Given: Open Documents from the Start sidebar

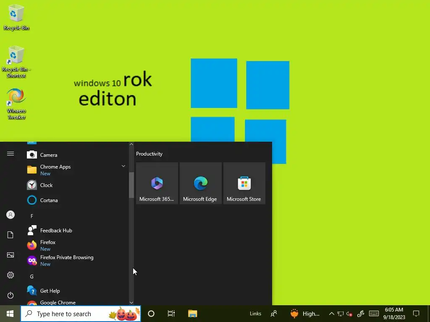Looking at the screenshot, I should [10, 235].
